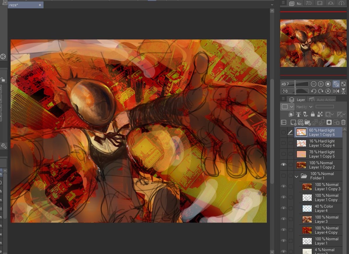Flip canvas horizontally in Navigator

(x=336, y=91)
